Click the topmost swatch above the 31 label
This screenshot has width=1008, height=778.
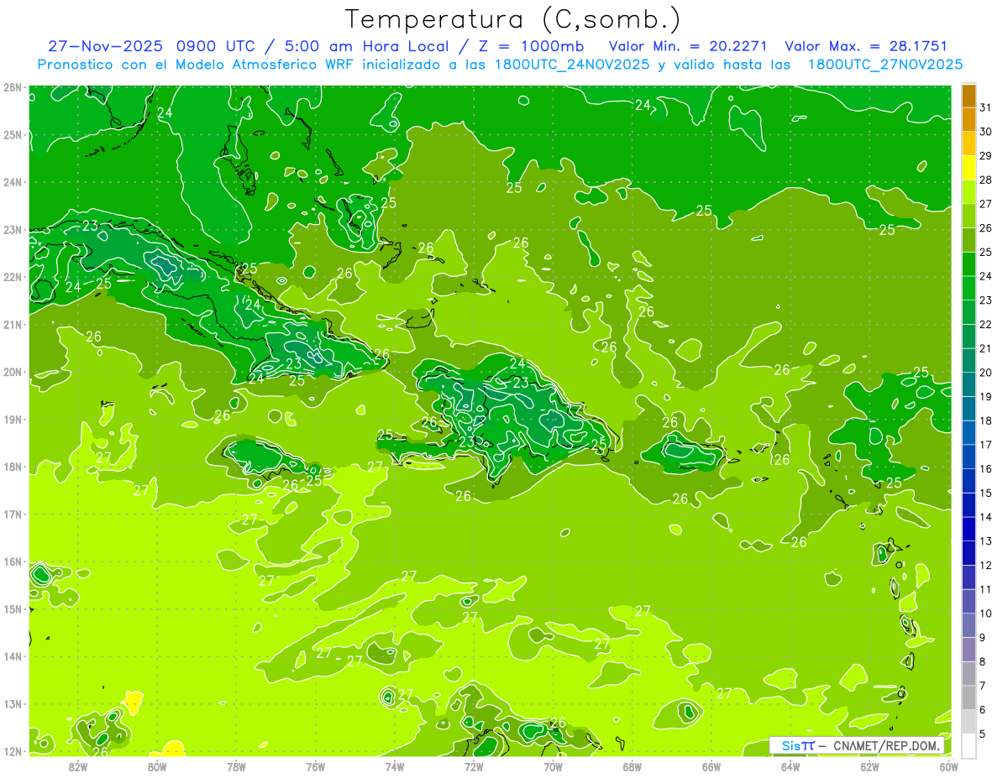[969, 96]
